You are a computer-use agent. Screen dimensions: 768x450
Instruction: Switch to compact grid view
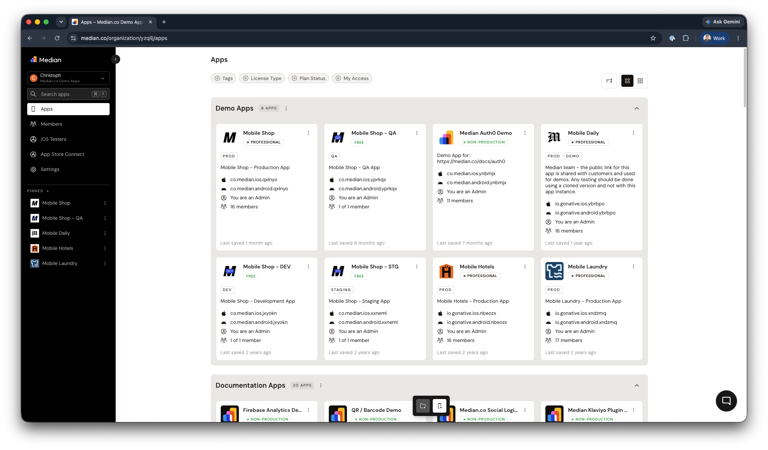pyautogui.click(x=640, y=81)
